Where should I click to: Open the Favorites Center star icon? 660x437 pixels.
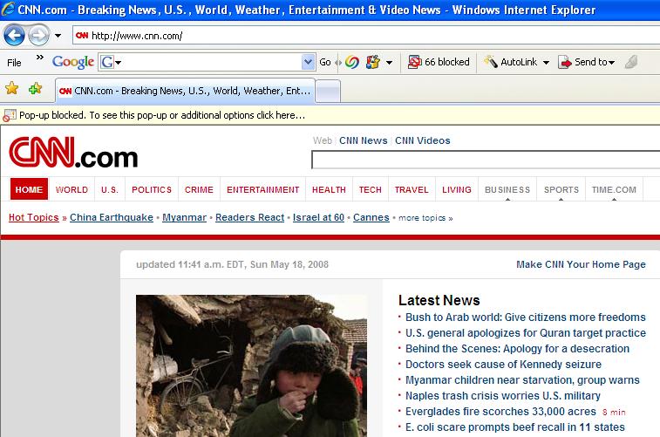(12, 89)
